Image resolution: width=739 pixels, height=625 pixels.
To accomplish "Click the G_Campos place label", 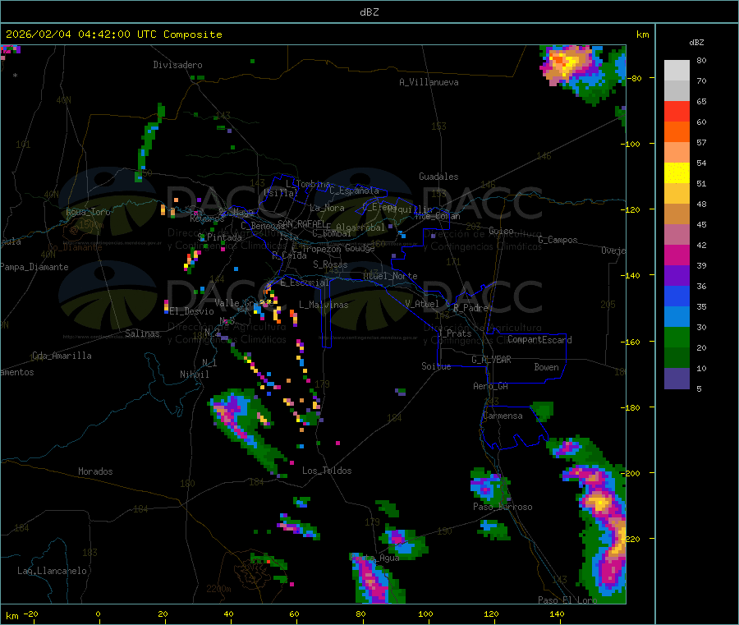I will [x=558, y=240].
